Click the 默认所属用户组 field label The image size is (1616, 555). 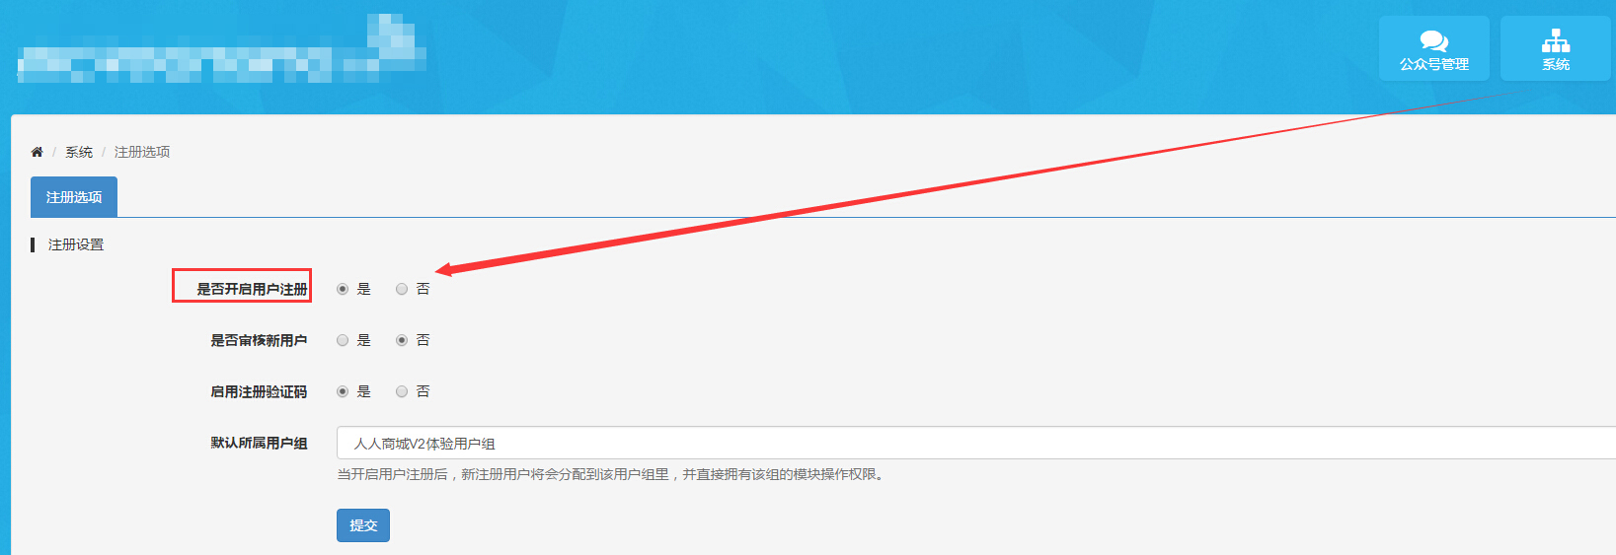[259, 443]
